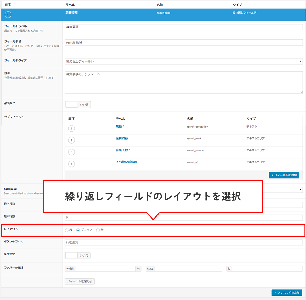Open the 業務内容 sub field link
Image resolution: width=306 pixels, height=300 pixels.
[121, 138]
